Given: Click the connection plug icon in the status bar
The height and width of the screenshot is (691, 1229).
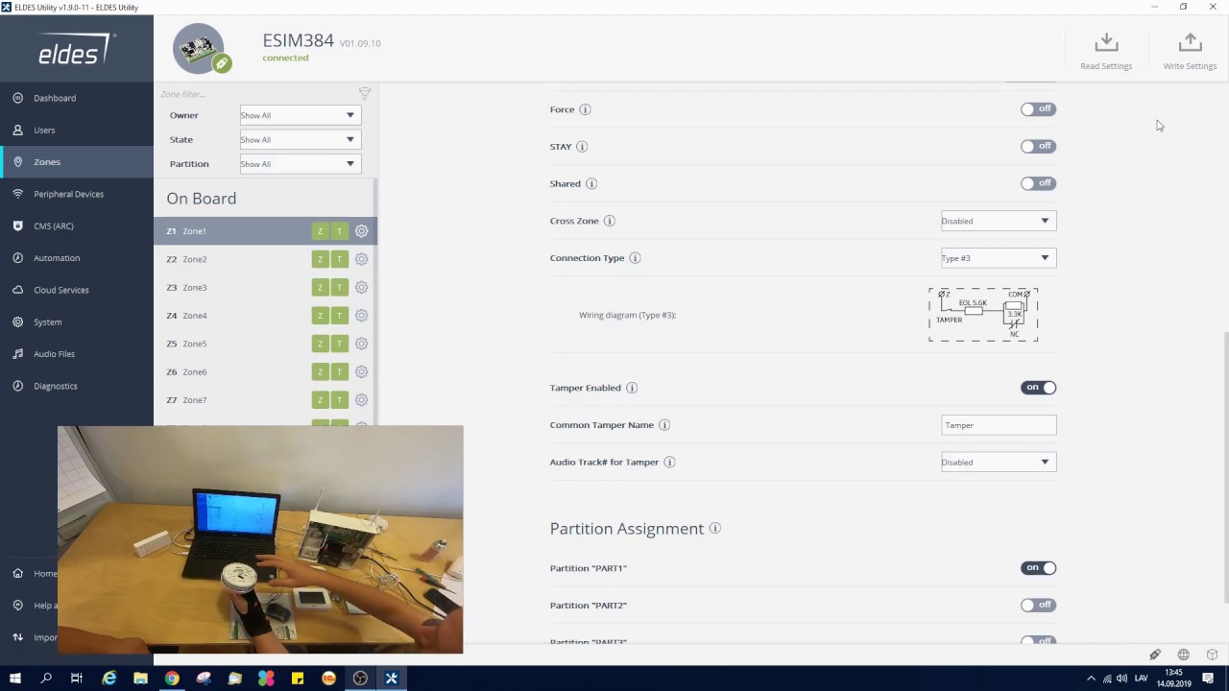Looking at the screenshot, I should (1155, 655).
